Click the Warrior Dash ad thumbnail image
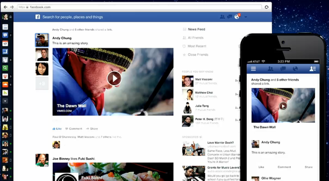Image resolution: width=329 pixels, height=181 pixels. [x=194, y=148]
